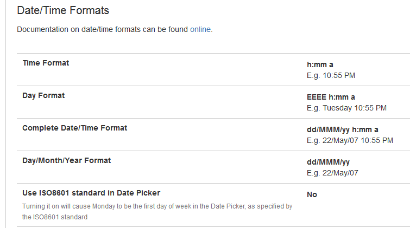410x228 pixels.
Task: Select Use ISO8601 standard in Date Picker label
Action: (x=91, y=193)
